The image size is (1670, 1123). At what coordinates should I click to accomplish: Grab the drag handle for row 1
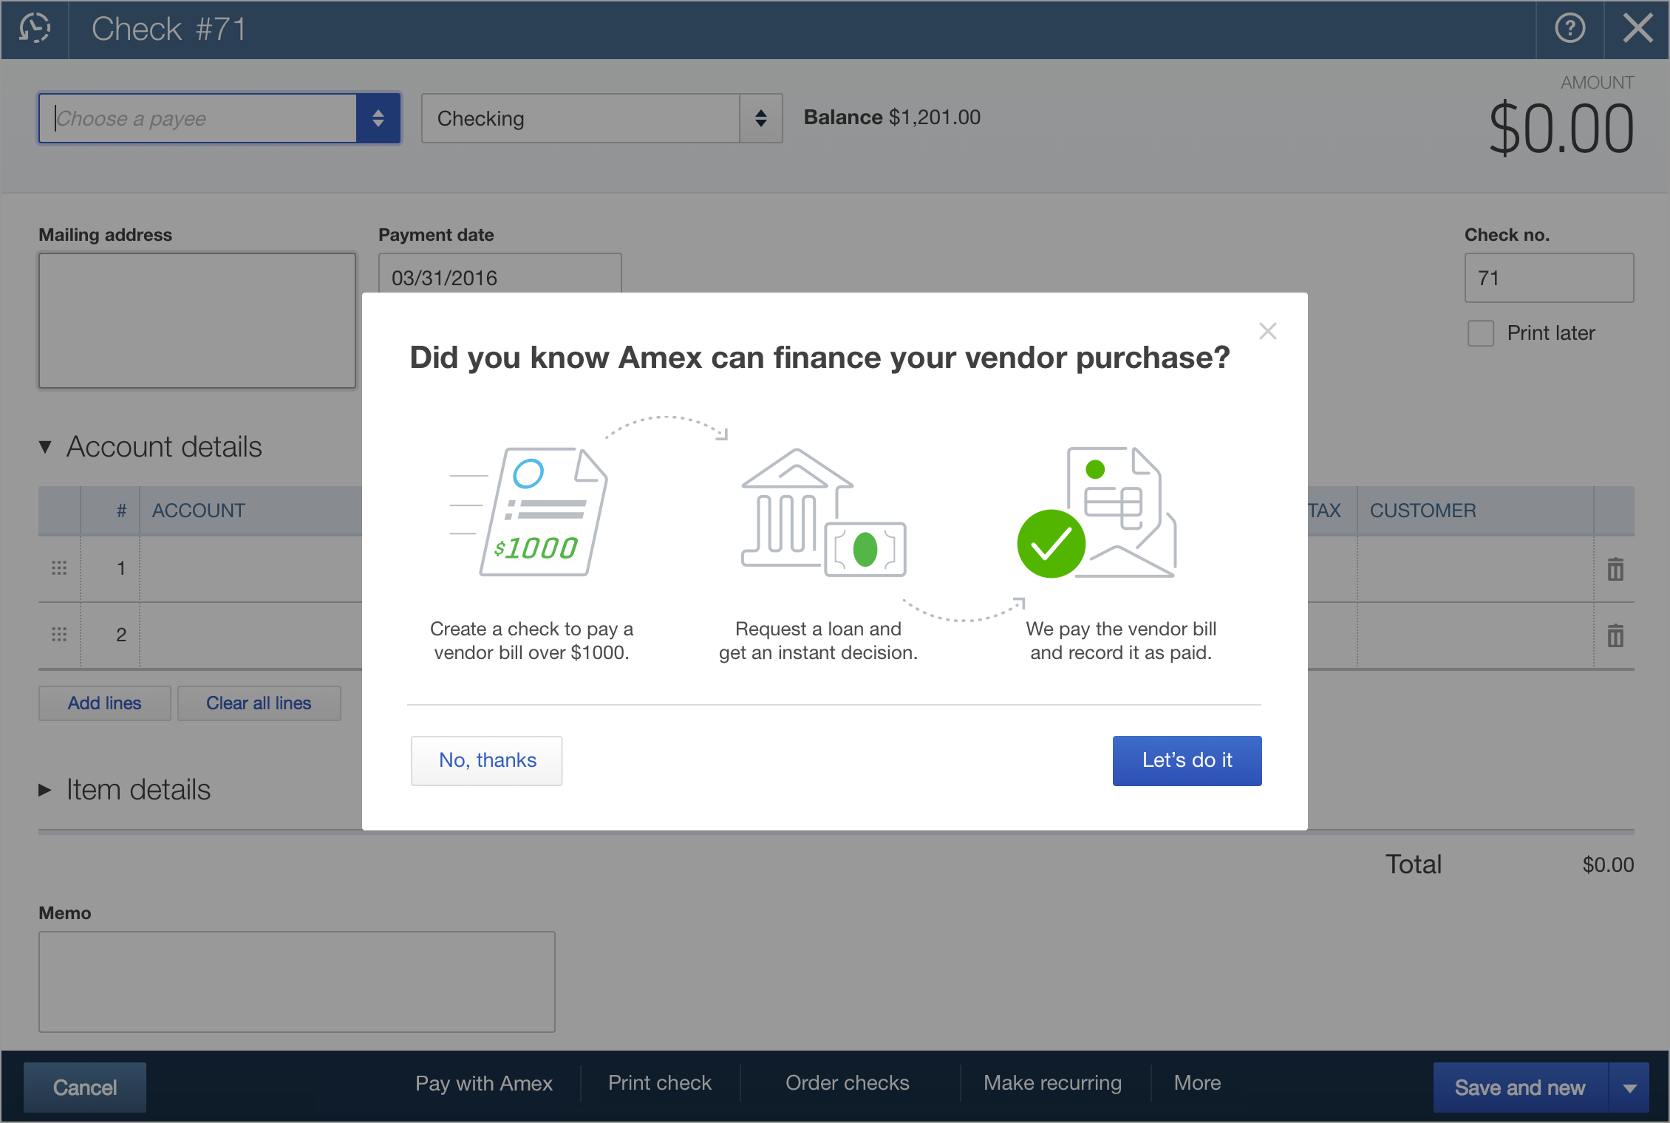point(59,568)
